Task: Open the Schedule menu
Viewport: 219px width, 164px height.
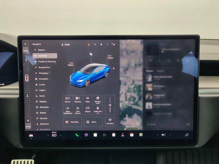Action: coord(42,107)
